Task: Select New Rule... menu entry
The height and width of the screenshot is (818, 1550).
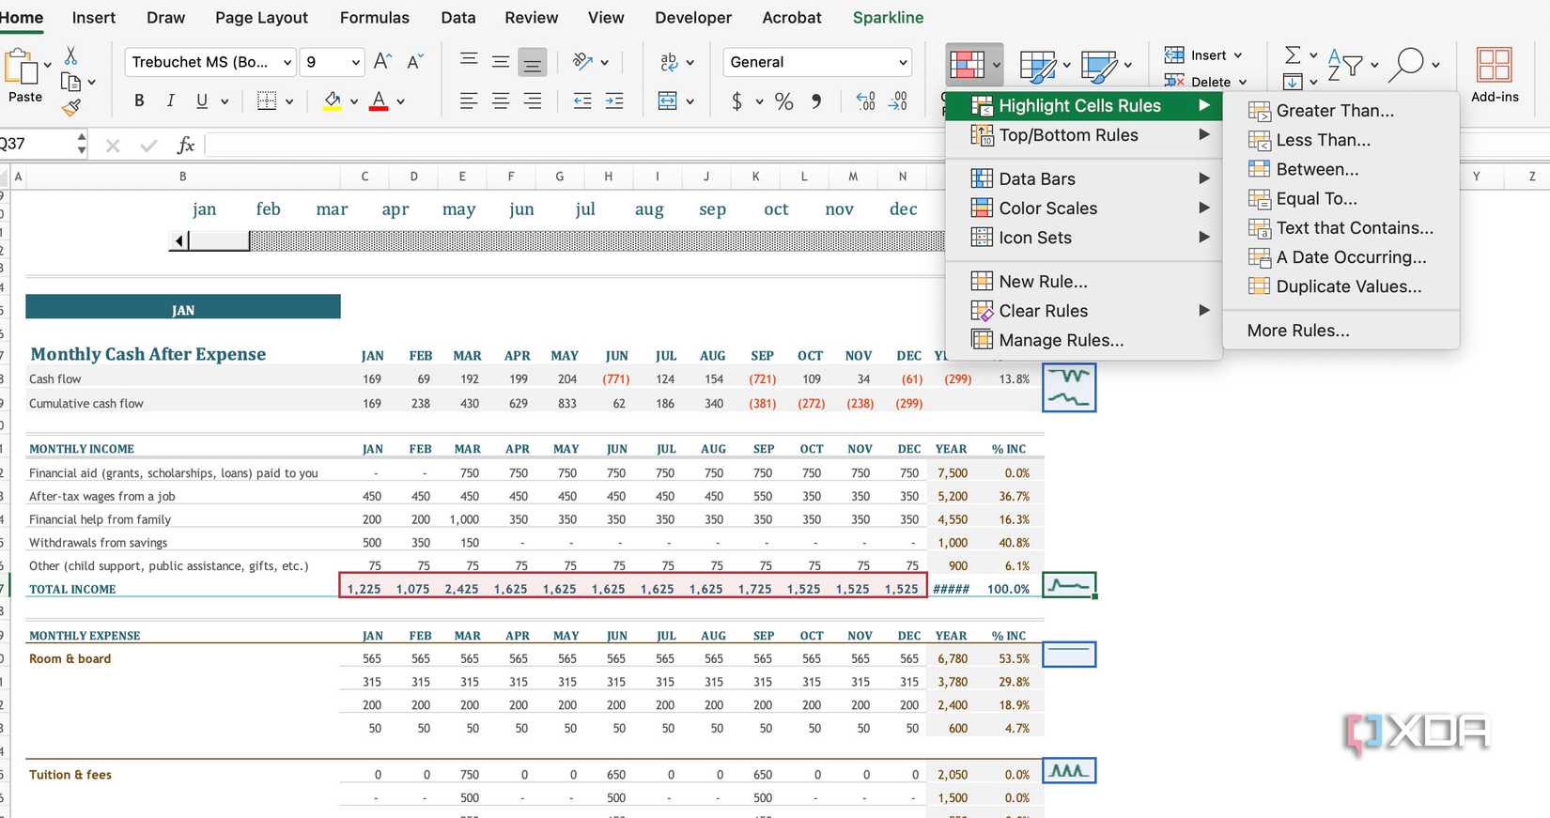Action: tap(1083, 281)
